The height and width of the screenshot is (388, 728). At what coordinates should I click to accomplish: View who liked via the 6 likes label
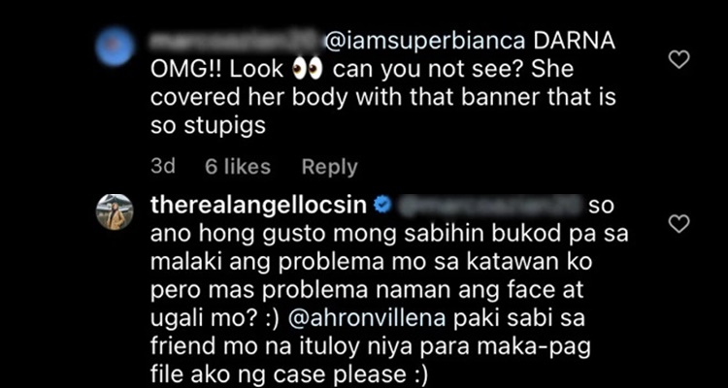pos(238,167)
